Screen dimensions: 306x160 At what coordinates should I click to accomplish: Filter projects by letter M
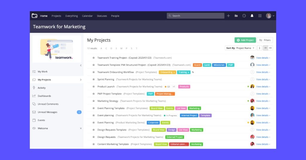click(121, 48)
